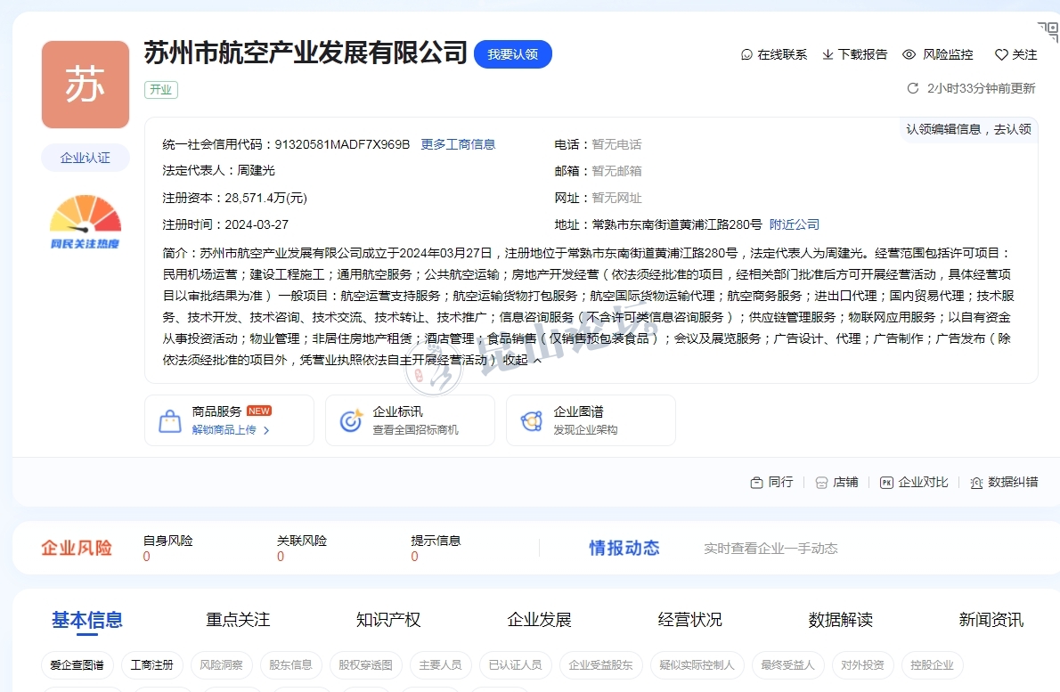Select the 股东信息 sub-tab
Image resolution: width=1060 pixels, height=692 pixels.
coord(290,665)
